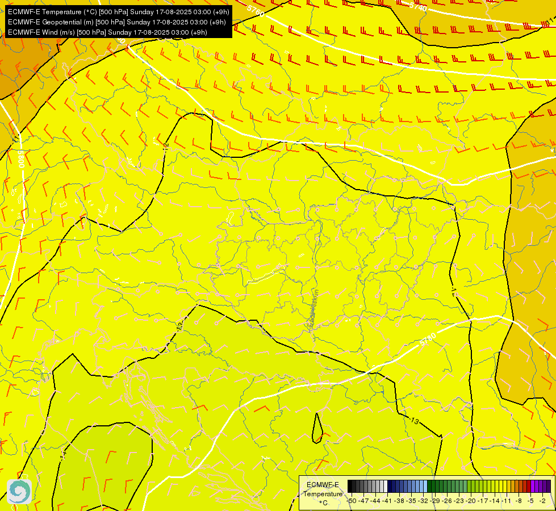Click the 5800 geopotential contour label
The width and height of the screenshot is (556, 511).
pyautogui.click(x=21, y=158)
